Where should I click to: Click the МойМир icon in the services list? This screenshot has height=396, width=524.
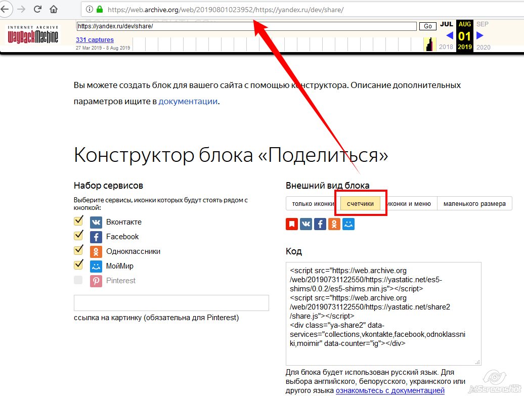(96, 267)
